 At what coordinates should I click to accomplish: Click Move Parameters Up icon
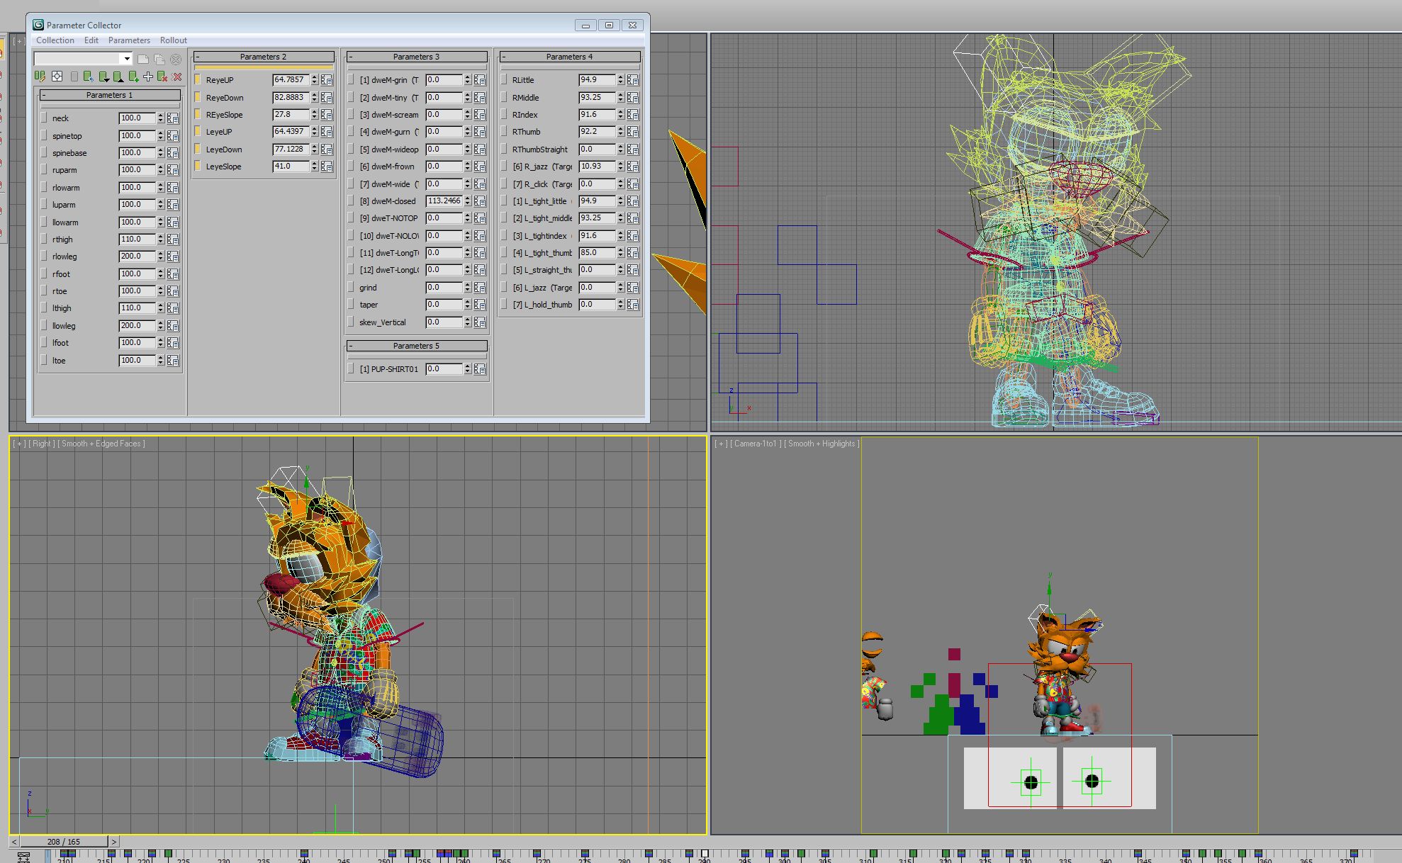click(x=118, y=77)
